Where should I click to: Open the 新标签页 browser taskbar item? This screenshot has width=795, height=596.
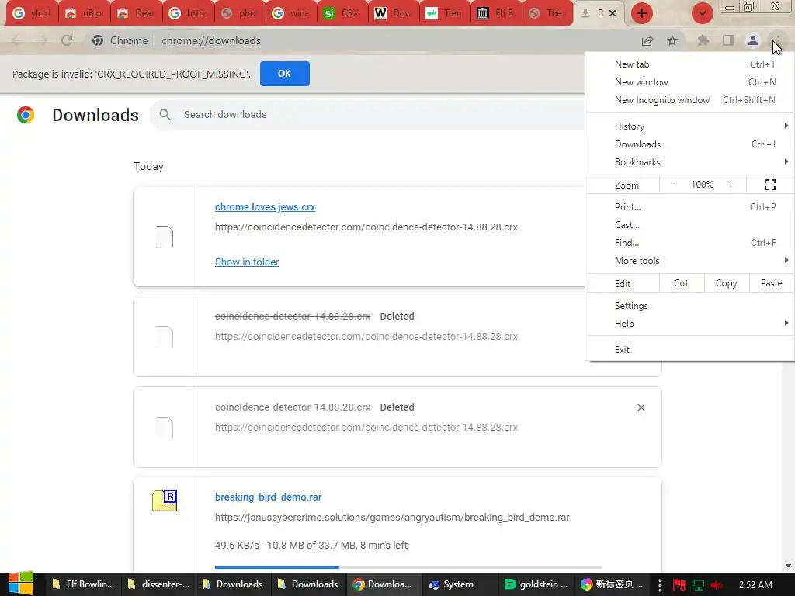612,584
